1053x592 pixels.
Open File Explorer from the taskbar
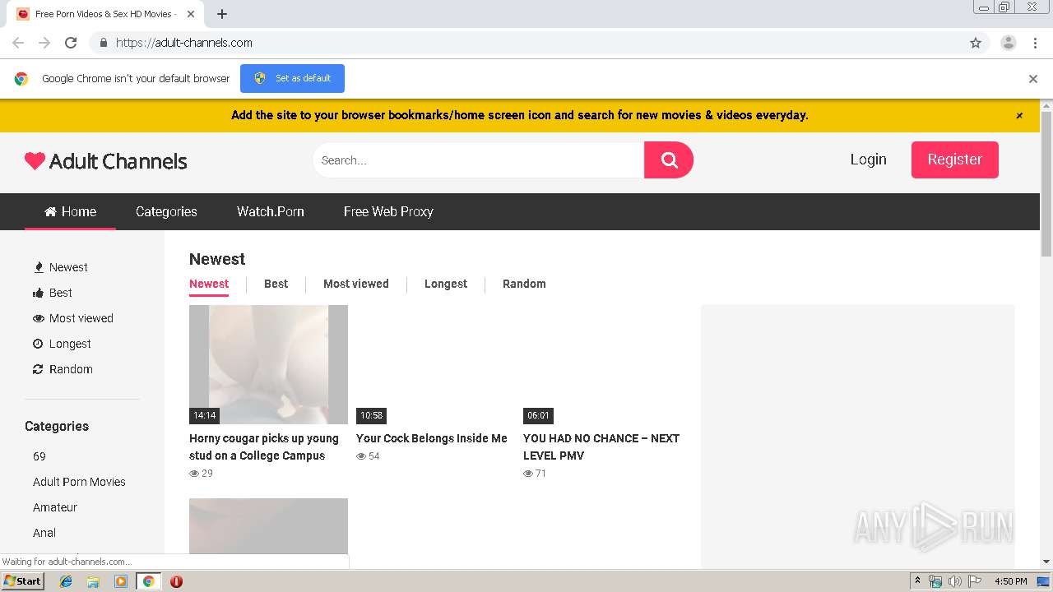93,581
